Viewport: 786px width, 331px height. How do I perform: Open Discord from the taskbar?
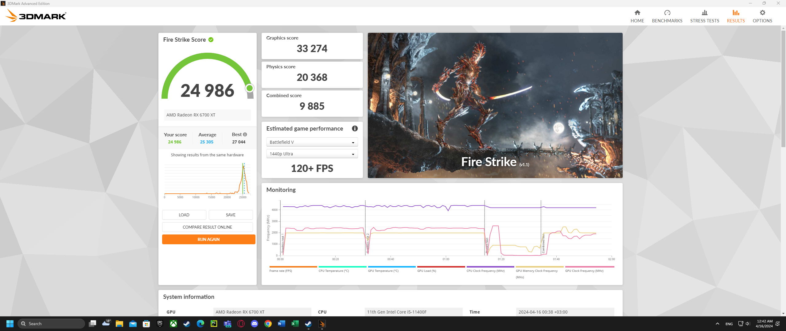255,324
